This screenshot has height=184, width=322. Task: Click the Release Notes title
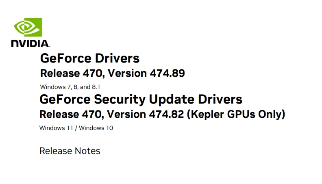[70, 151]
